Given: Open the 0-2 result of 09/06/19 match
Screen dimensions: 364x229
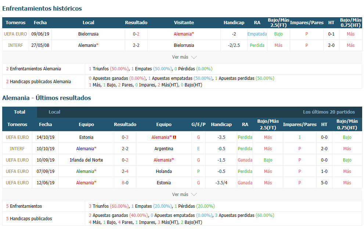Looking at the screenshot, I should tap(136, 34).
